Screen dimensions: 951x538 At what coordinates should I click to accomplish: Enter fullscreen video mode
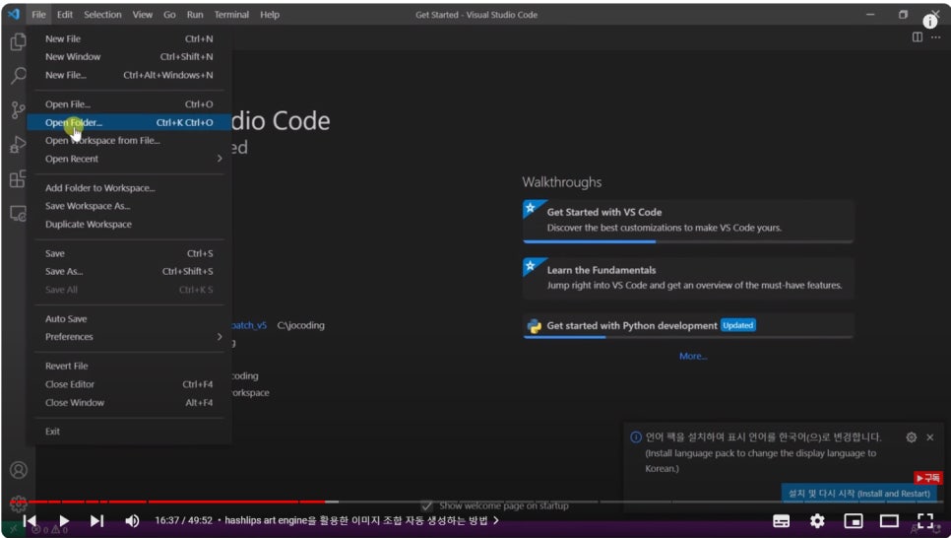[x=925, y=521]
